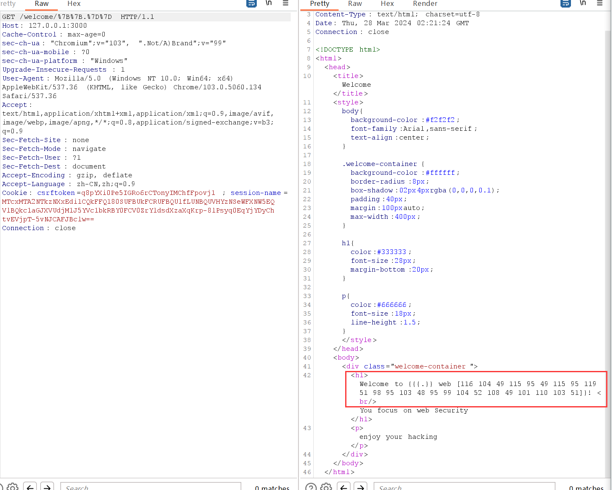Click the #f2f2f2 color value
Viewport: 612px width, 490px height.
pyautogui.click(x=440, y=120)
